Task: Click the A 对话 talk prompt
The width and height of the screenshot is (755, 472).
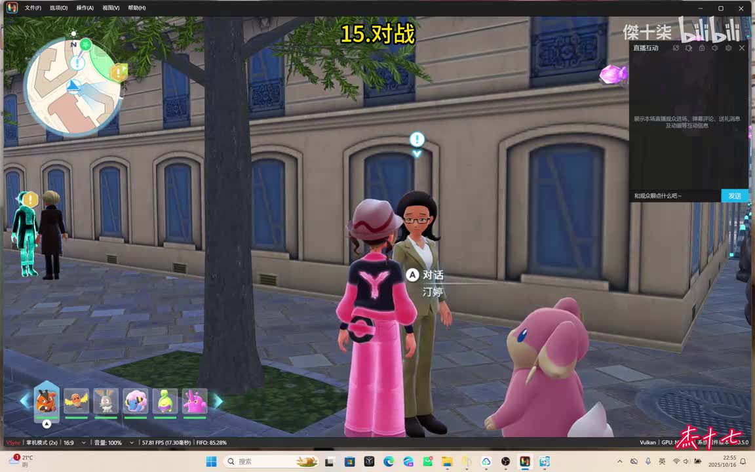Action: [x=425, y=275]
